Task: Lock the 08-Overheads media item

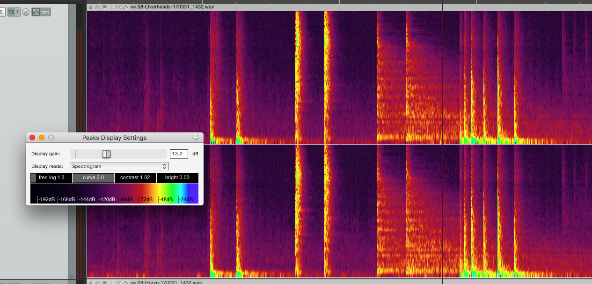Action: 90,7
